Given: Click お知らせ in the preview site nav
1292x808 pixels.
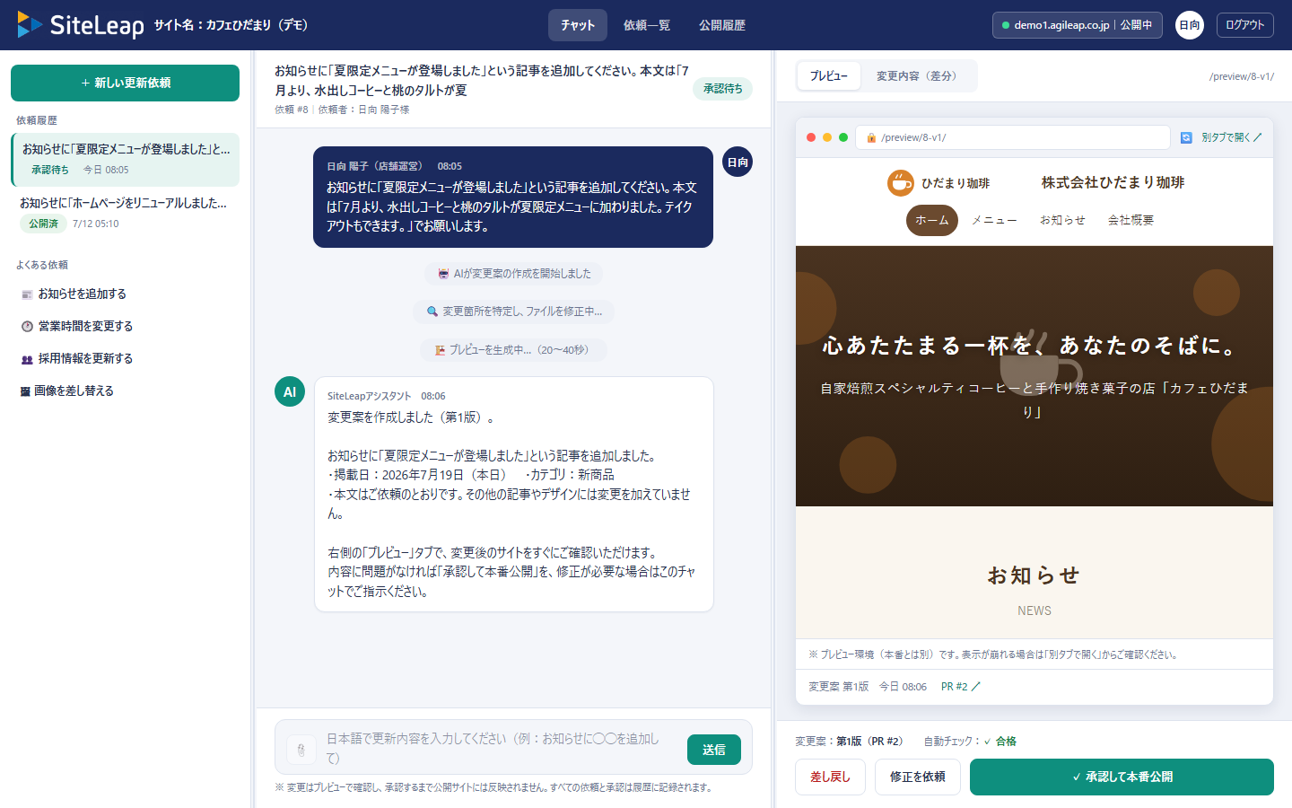Looking at the screenshot, I should (1063, 220).
